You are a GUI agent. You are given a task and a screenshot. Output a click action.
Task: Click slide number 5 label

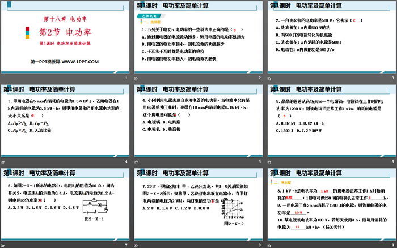click(x=260, y=161)
